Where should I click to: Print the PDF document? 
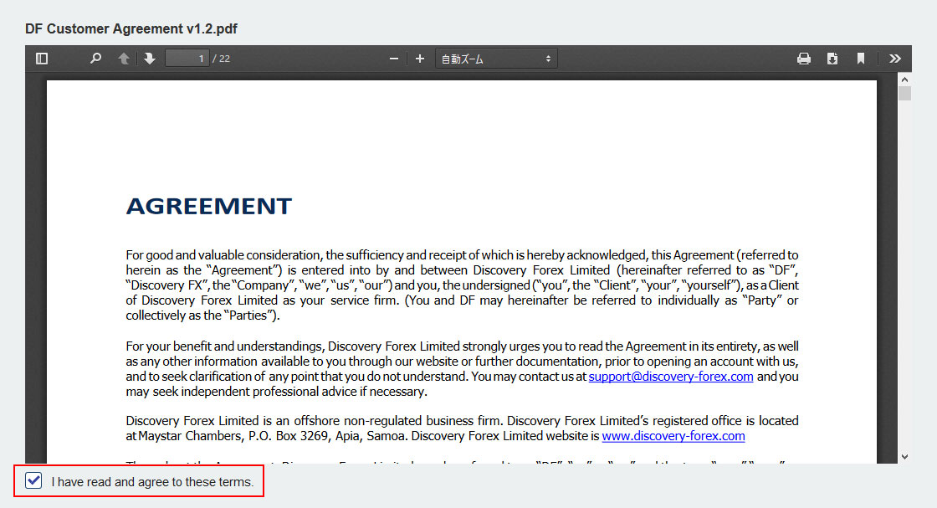click(x=804, y=59)
